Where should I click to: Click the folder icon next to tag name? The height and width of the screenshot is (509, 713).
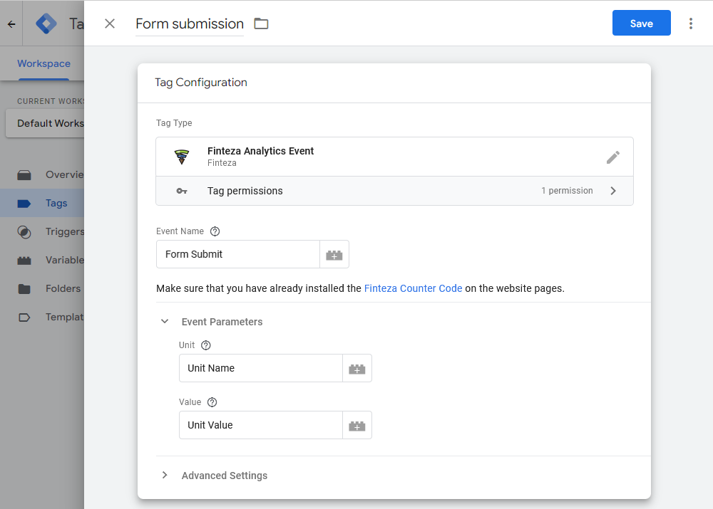[x=261, y=23]
